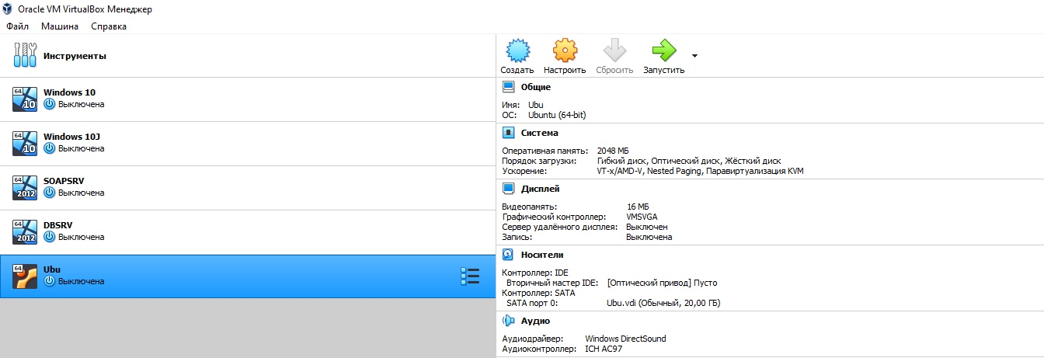
Task: Click the Windows 10J VM OS icon
Action: coord(25,144)
